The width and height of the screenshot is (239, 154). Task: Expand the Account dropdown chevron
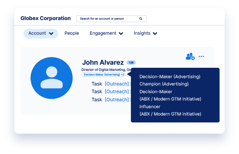pyautogui.click(x=51, y=33)
